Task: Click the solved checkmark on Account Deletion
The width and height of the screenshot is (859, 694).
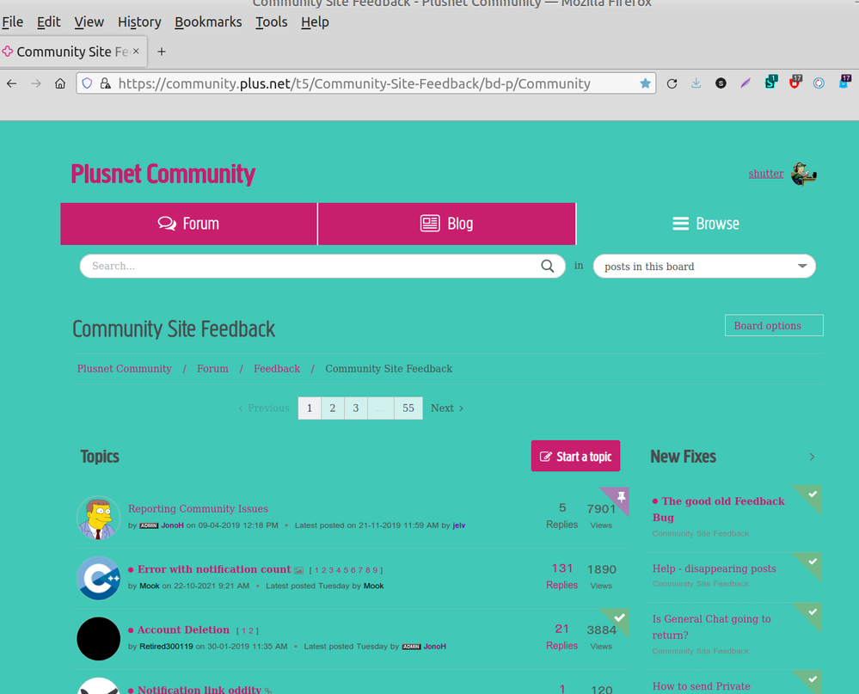Action: (x=620, y=616)
